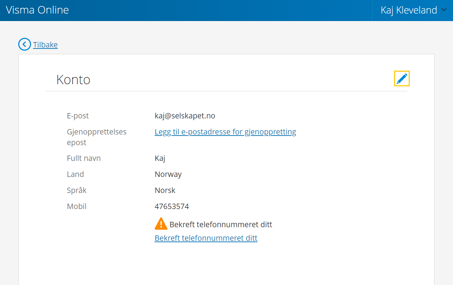The image size is (453, 285).
Task: Open Legg til e-postadresse for gjenoppretting
Action: (x=225, y=132)
